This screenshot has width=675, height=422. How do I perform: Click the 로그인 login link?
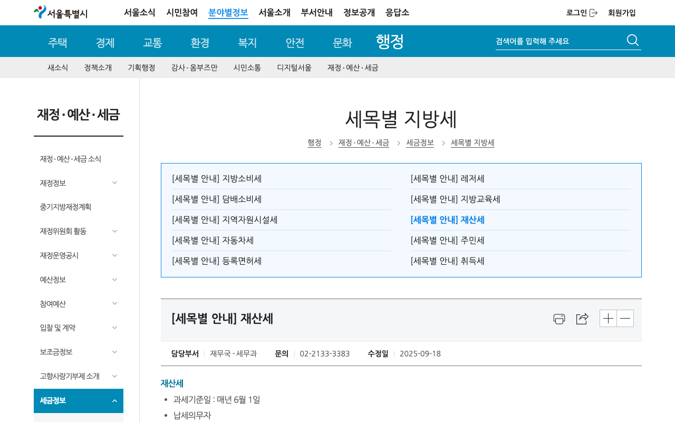pyautogui.click(x=582, y=13)
